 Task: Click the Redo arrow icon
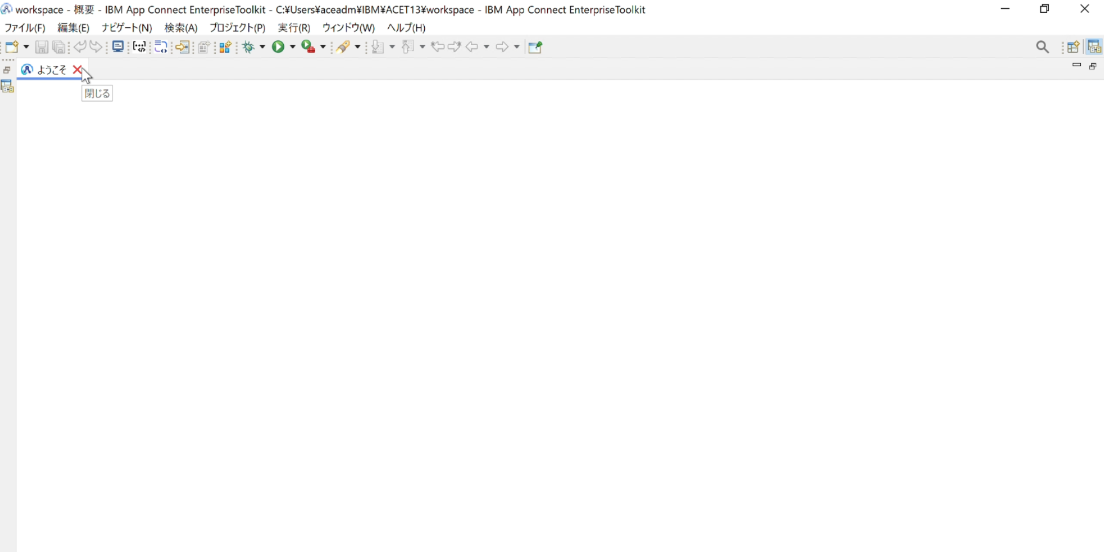(97, 47)
